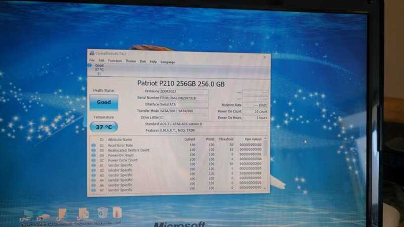
Task: Click status icon of A2 Vendor Specific row
Action: pos(93,170)
